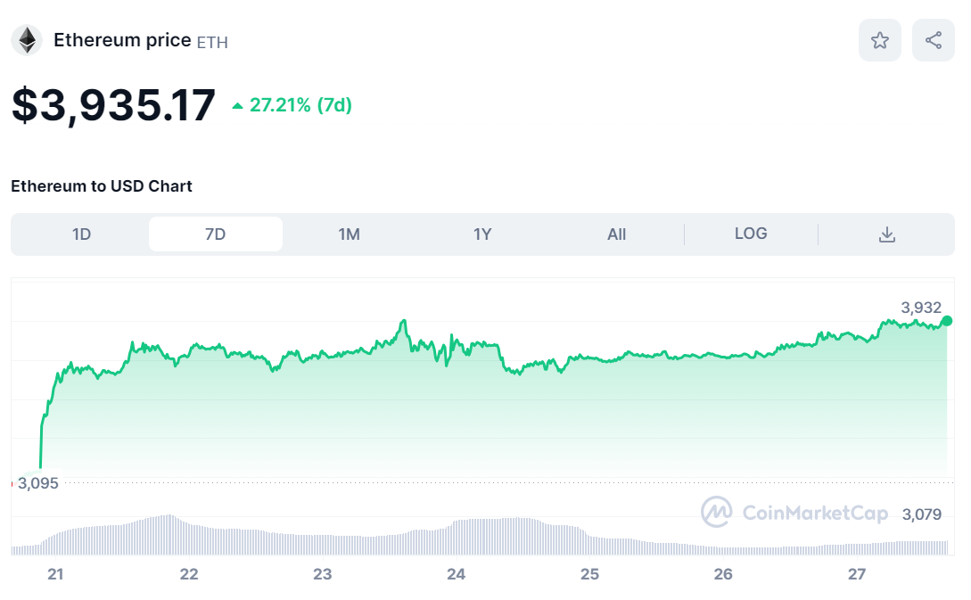The width and height of the screenshot is (971, 600).
Task: Click the Ethereum logo icon
Action: coord(27,39)
